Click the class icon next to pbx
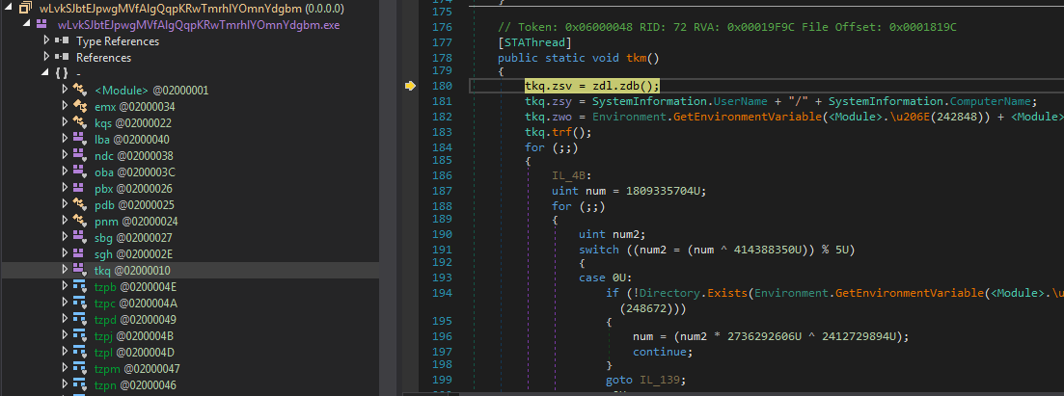 point(80,188)
